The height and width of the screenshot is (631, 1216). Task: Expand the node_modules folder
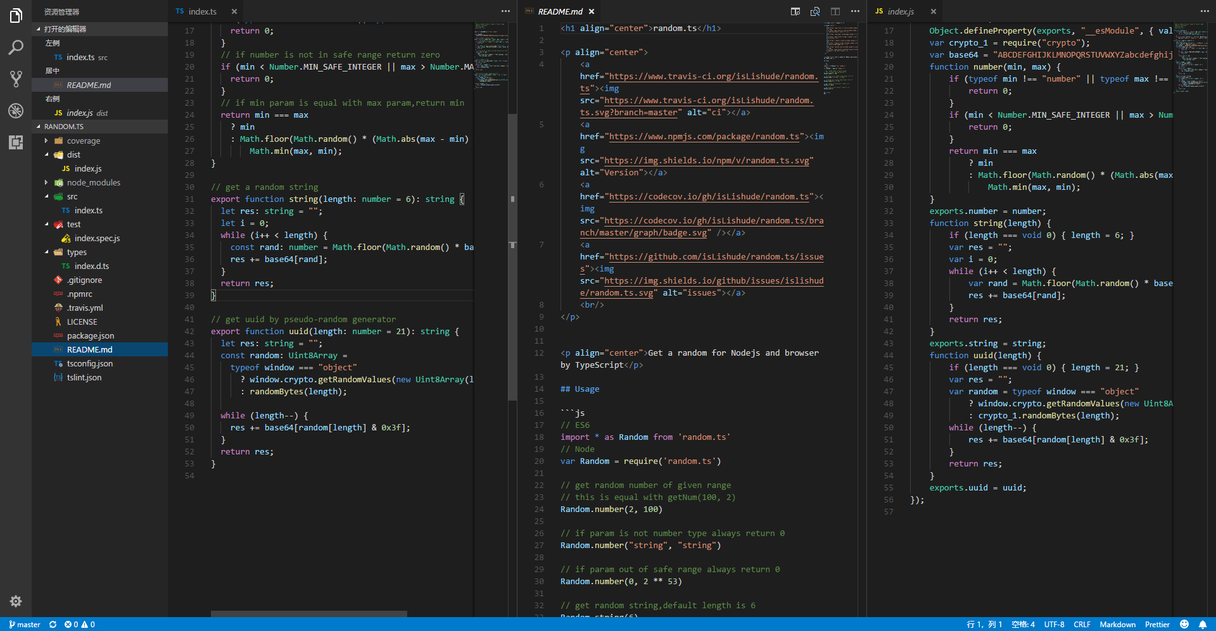[x=99, y=182]
